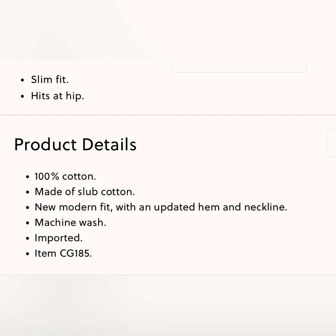Screen dimensions: 336x336
Task: Click the Product Details heading
Action: pyautogui.click(x=75, y=144)
